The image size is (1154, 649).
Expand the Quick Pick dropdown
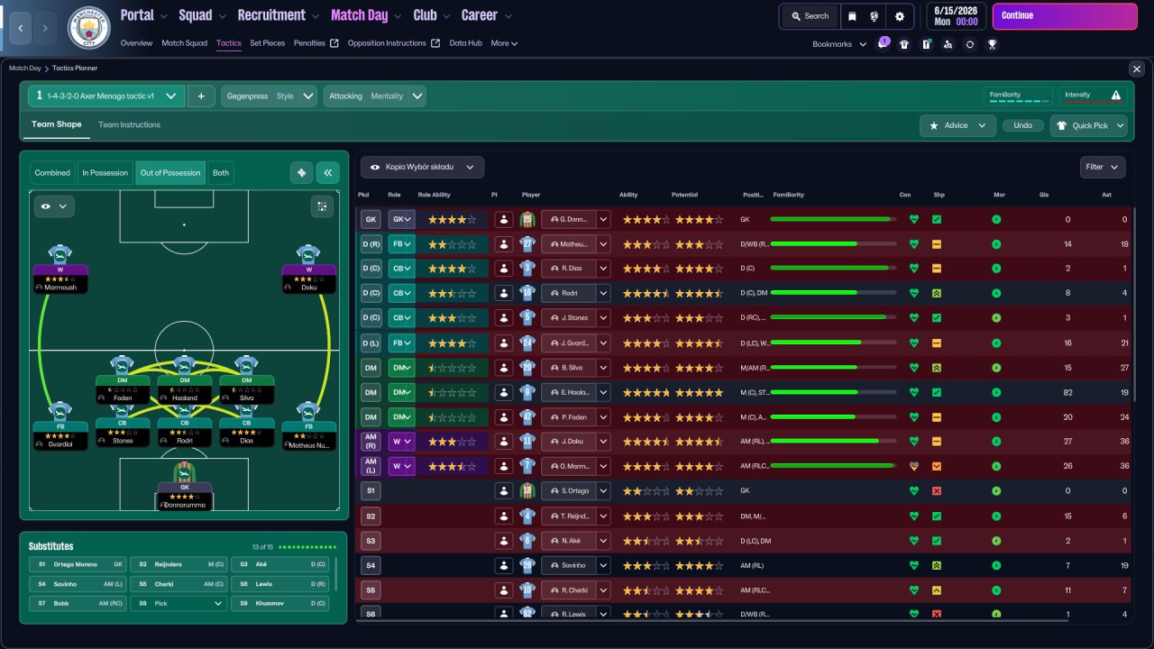(x=1088, y=125)
